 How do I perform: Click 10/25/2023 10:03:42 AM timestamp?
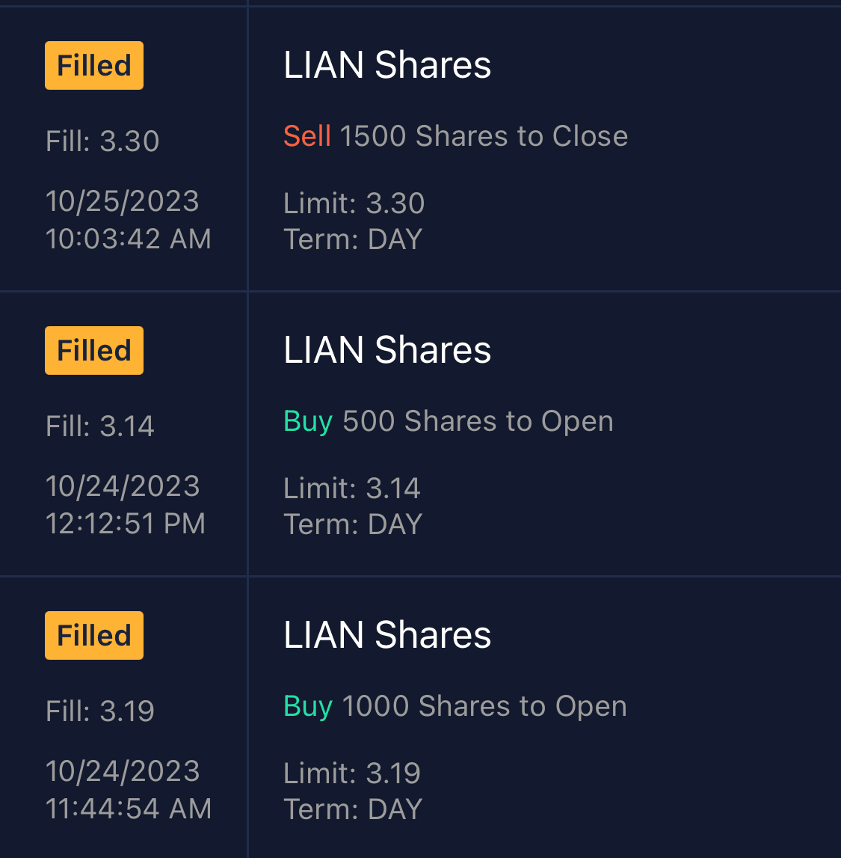[128, 220]
